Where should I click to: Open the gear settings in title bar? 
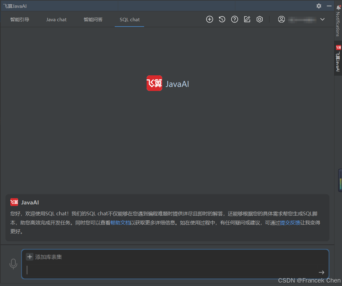(319, 6)
